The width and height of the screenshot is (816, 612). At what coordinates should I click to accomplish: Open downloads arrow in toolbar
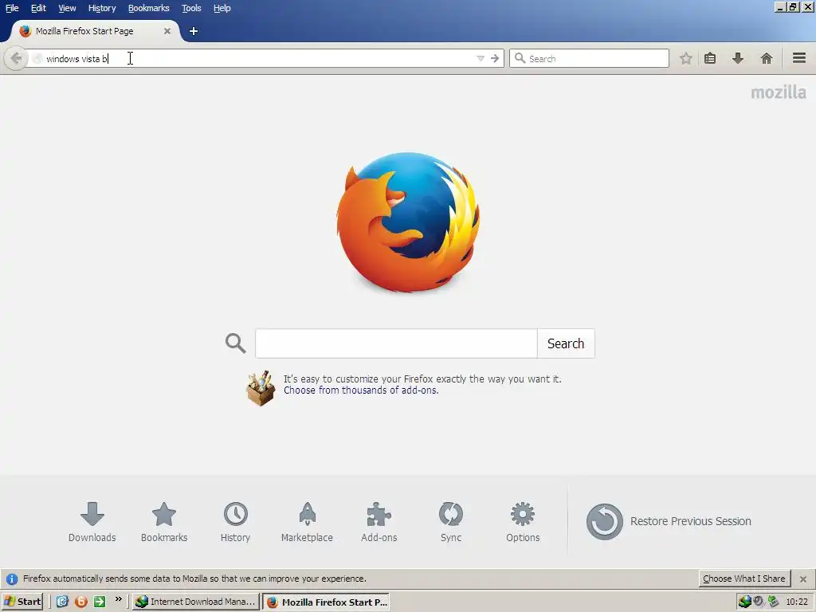738,58
